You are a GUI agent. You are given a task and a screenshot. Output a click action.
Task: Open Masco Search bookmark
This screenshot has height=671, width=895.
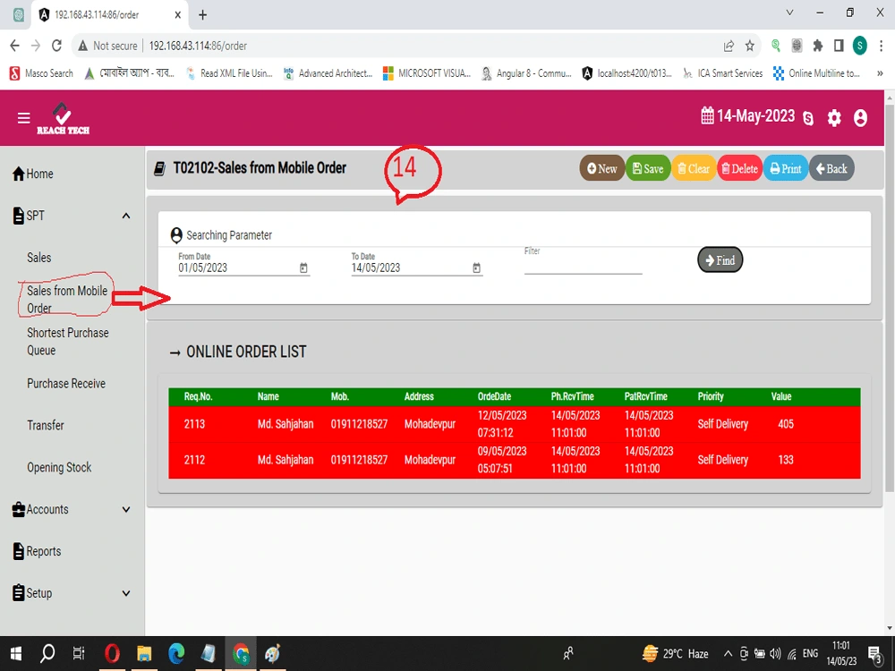tap(42, 73)
